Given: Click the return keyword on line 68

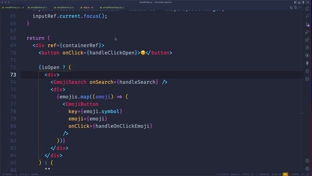Looking at the screenshot, I should click(36, 38).
